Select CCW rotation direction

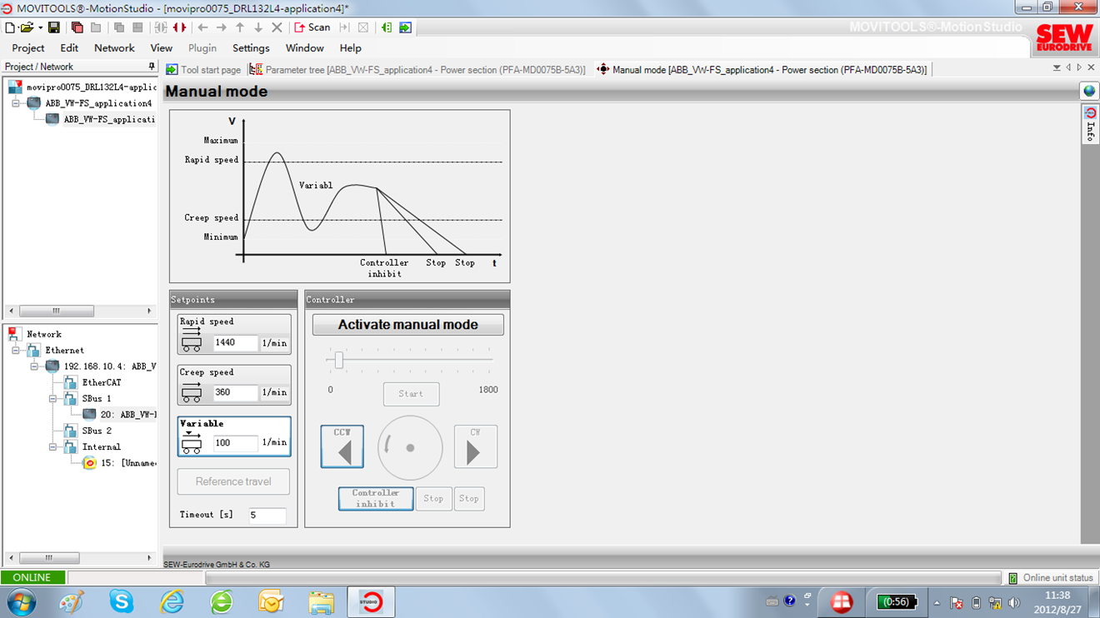tap(342, 447)
